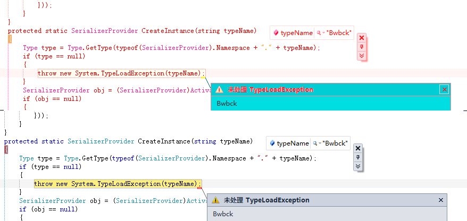This screenshot has width=467, height=221.
Task: Click CreateInstance in the blue protected static line
Action: coord(164,141)
